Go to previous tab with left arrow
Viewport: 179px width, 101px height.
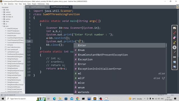tap(27, 7)
